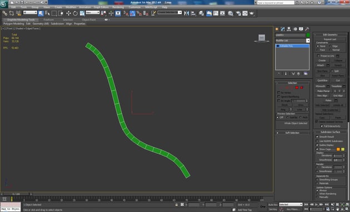Toggle the Percent Snap icon
The image size is (350, 212).
[139, 13]
